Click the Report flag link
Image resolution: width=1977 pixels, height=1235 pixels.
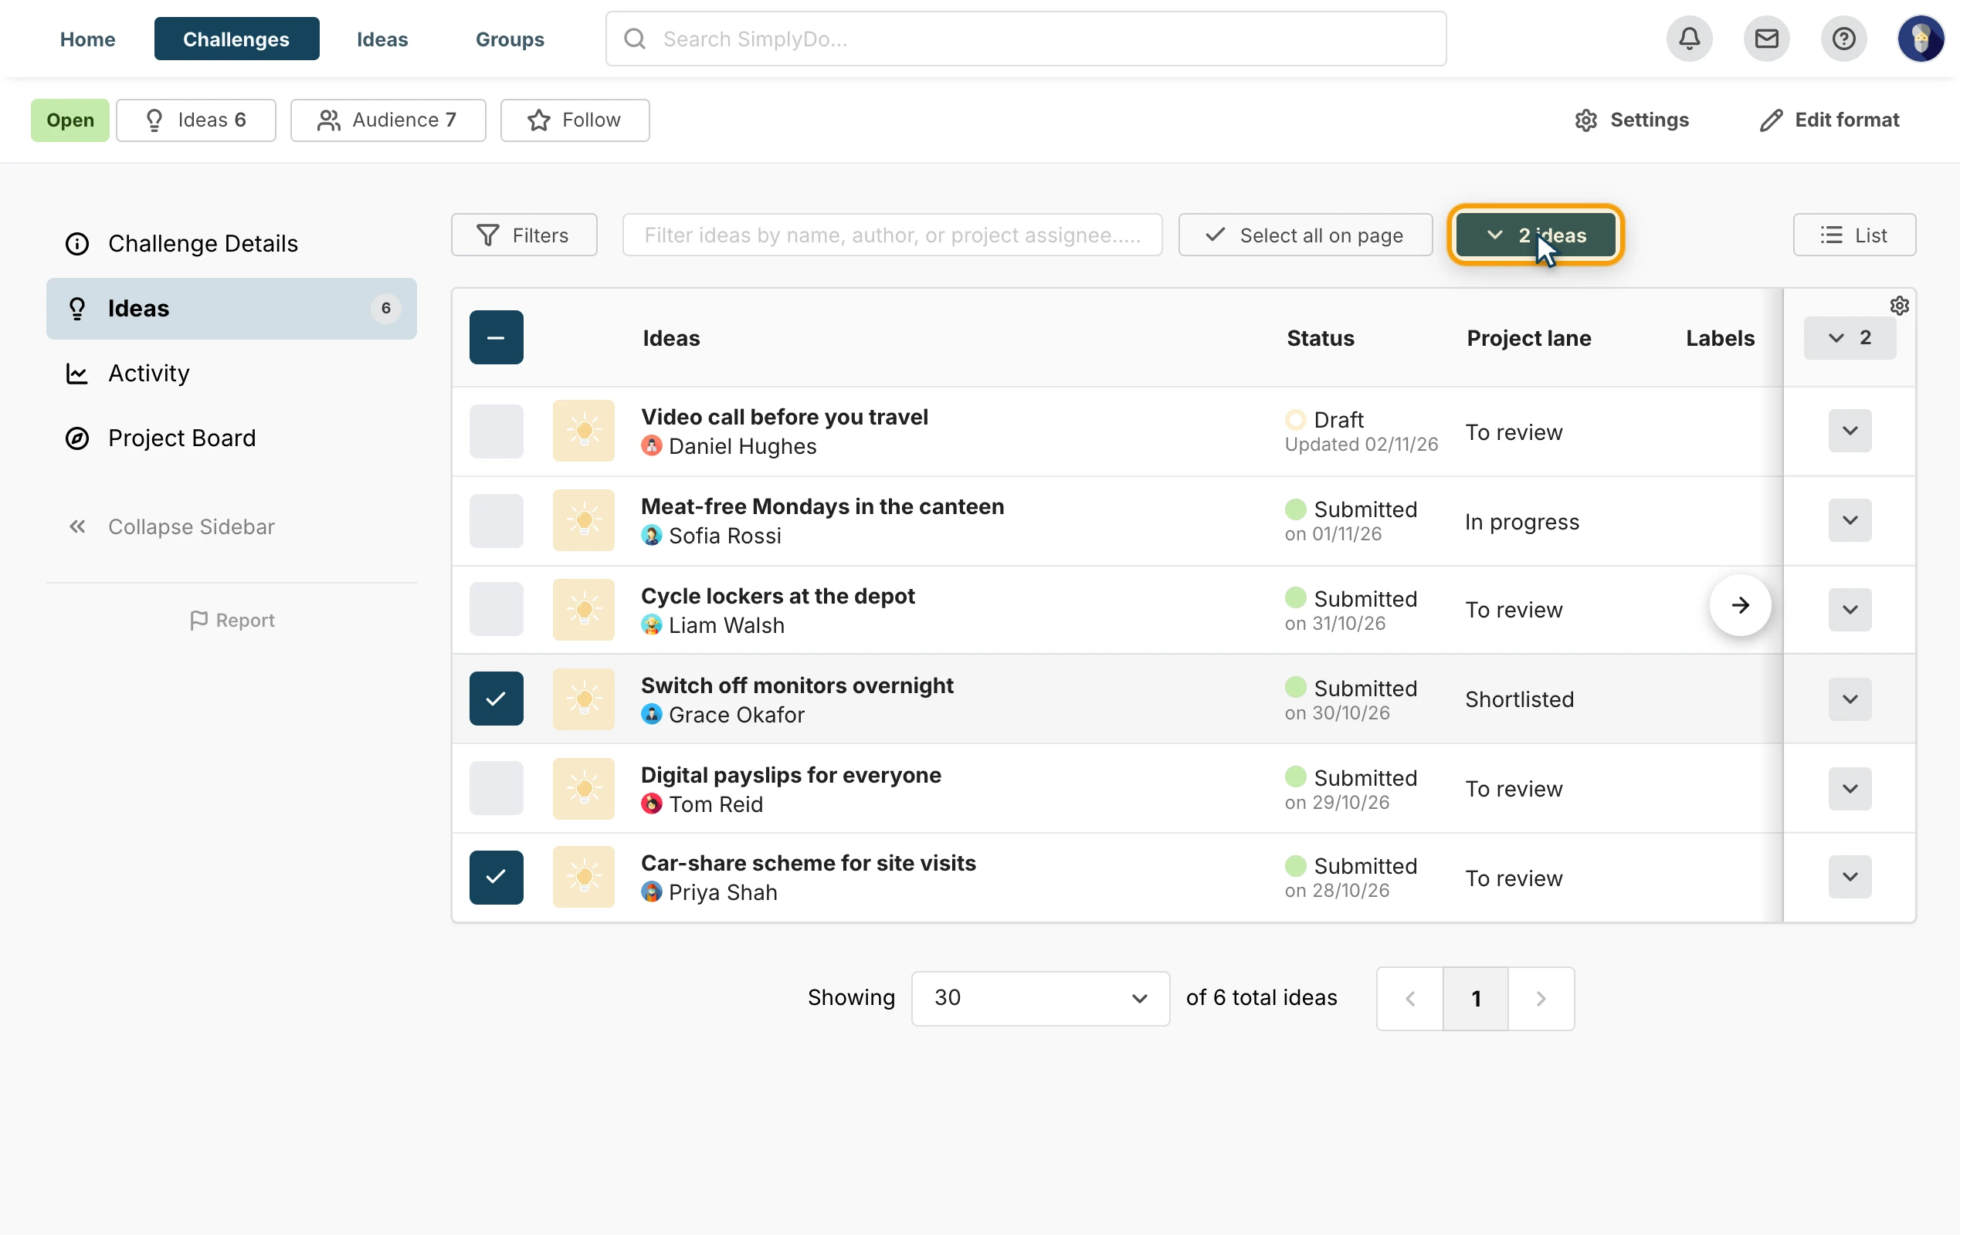click(x=232, y=621)
